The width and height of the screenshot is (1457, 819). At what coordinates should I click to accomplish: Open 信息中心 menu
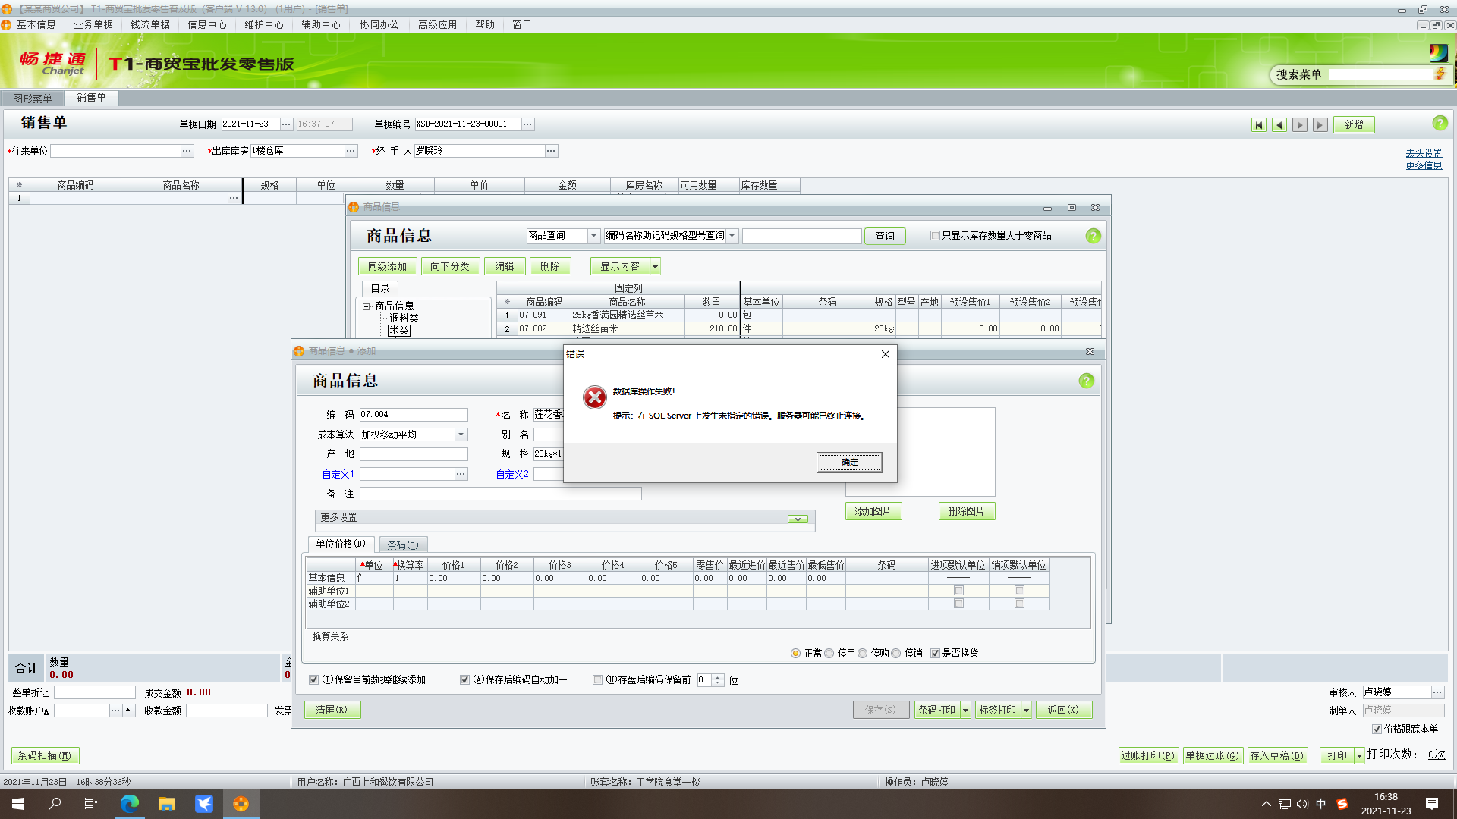207,24
